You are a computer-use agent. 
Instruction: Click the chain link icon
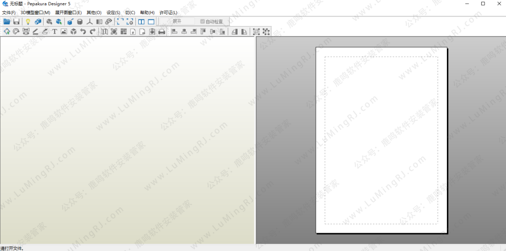click(x=109, y=22)
